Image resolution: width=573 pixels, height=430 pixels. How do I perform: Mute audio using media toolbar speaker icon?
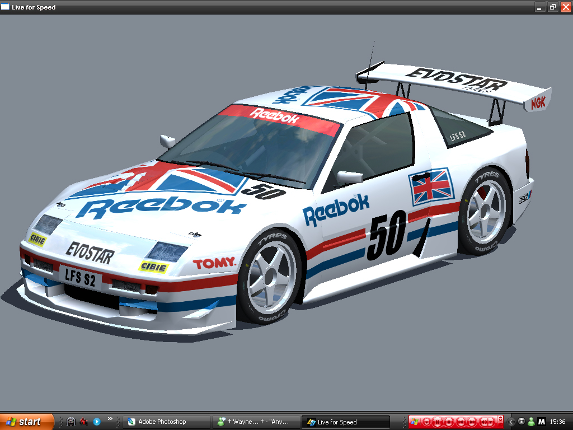[483, 422]
